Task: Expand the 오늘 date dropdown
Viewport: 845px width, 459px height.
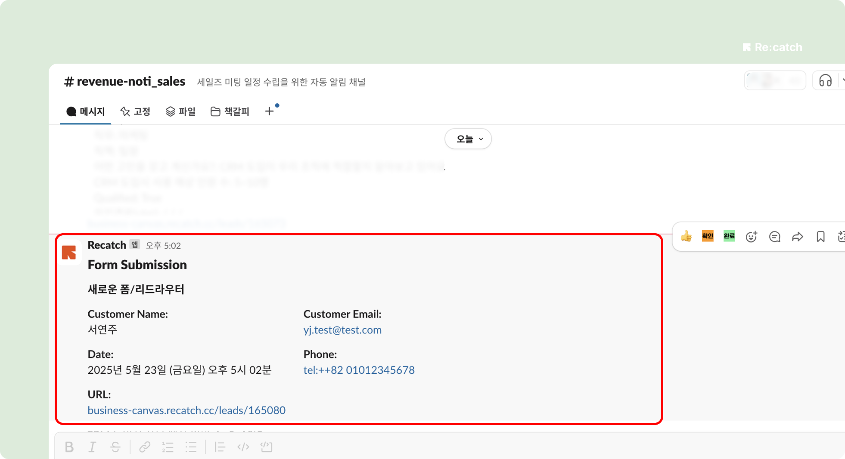Action: 468,139
